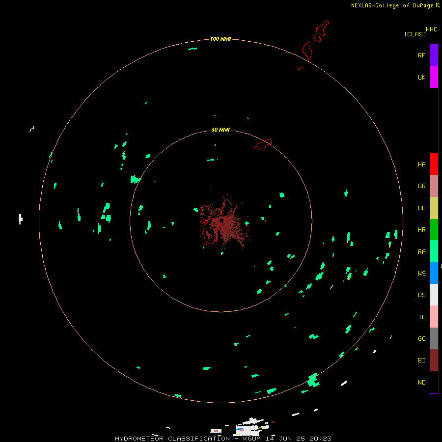442x442 pixels.
Task: Select the GC gray legend swatch
Action: 434,338
